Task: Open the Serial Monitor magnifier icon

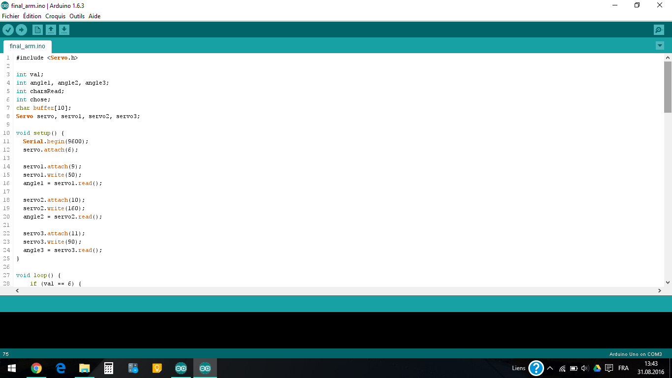Action: (x=659, y=30)
